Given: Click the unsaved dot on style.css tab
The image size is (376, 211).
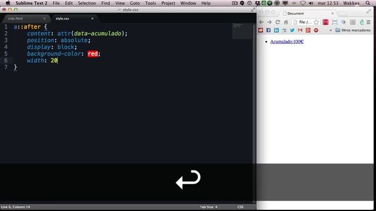Looking at the screenshot, I should (92, 18).
